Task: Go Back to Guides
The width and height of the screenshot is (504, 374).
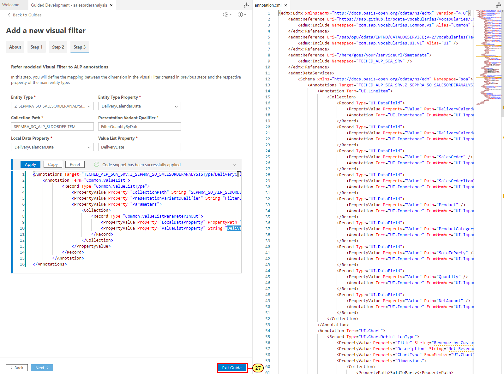Action: (25, 15)
